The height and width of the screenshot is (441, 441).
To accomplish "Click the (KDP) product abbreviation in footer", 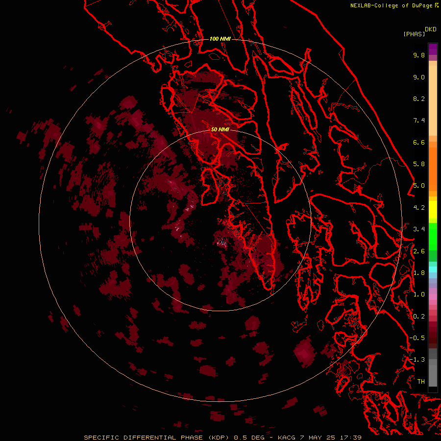I will click(x=219, y=438).
